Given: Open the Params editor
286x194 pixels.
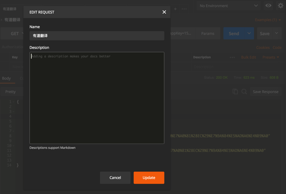Looking at the screenshot, I should click(208, 33).
